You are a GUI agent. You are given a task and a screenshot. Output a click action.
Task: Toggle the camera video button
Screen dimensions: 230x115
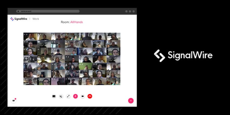(x=83, y=96)
